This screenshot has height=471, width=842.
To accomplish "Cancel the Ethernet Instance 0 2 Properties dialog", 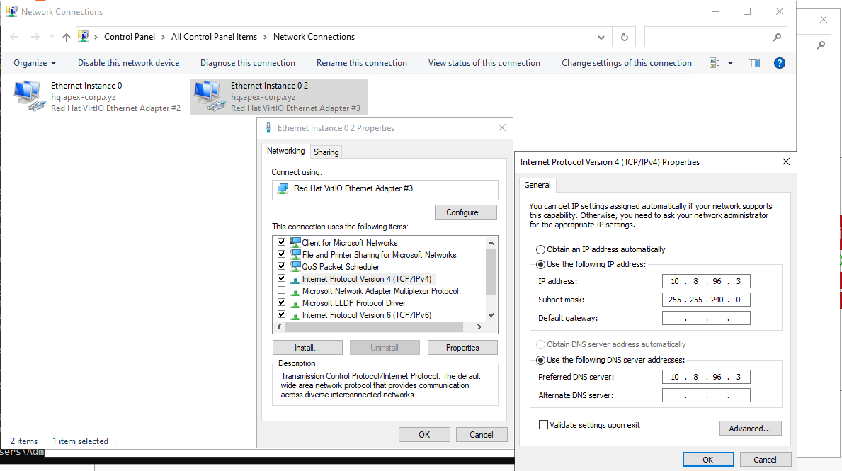I will 481,434.
